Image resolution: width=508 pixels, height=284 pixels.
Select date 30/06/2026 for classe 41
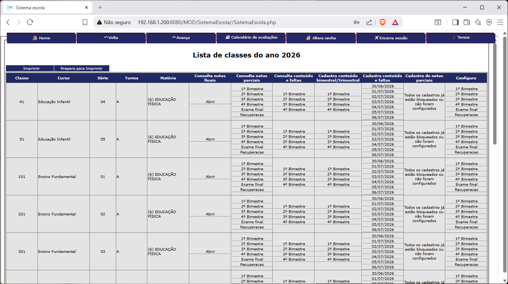[x=383, y=86]
